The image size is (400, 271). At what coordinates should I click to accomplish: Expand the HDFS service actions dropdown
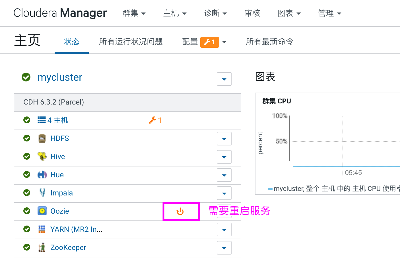(x=224, y=139)
